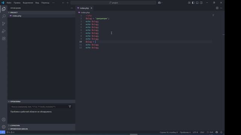Viewport: 241px width, 135px height.
Task: Open the Файл menu
Action: [x=9, y=3]
